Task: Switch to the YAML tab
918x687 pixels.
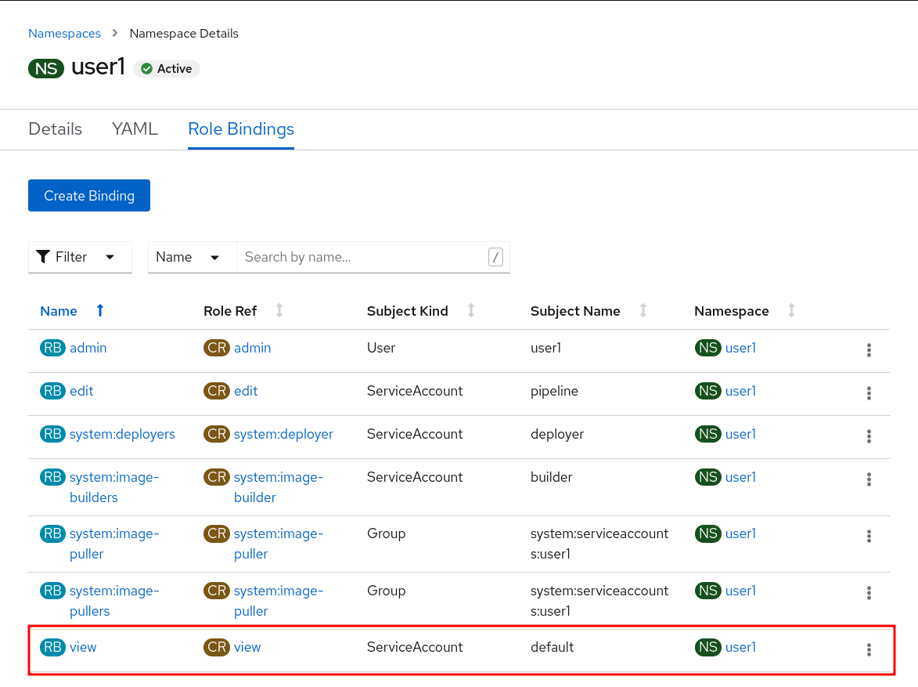Action: click(134, 128)
